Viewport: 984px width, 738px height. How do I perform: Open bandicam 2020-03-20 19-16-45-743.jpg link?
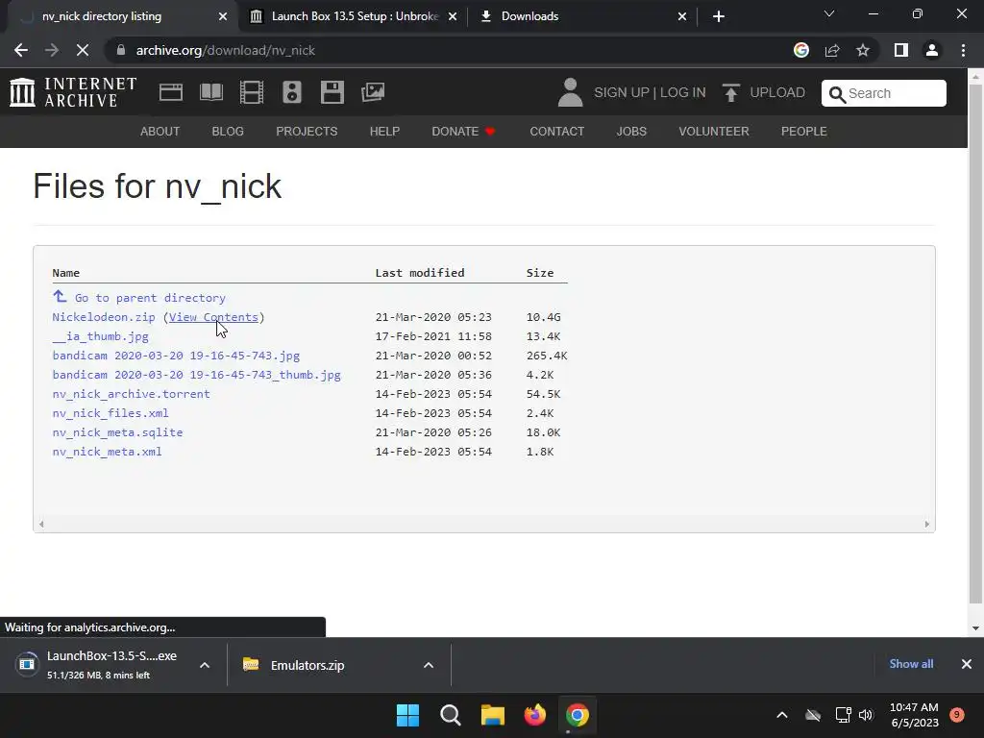(x=177, y=356)
